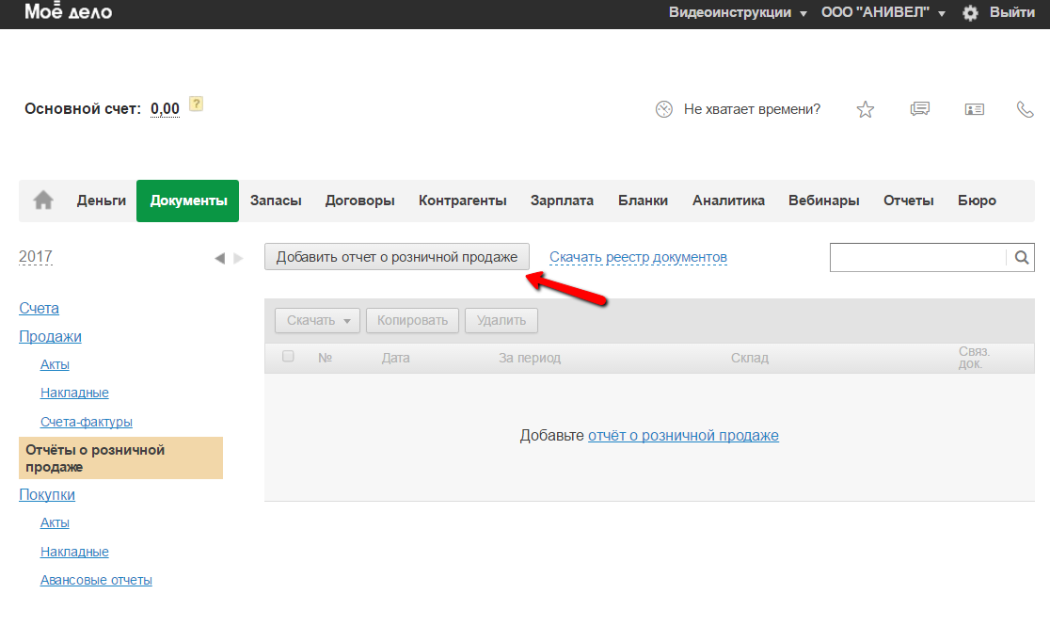This screenshot has width=1050, height=642.
Task: Click the home icon in navigation bar
Action: pyautogui.click(x=43, y=201)
